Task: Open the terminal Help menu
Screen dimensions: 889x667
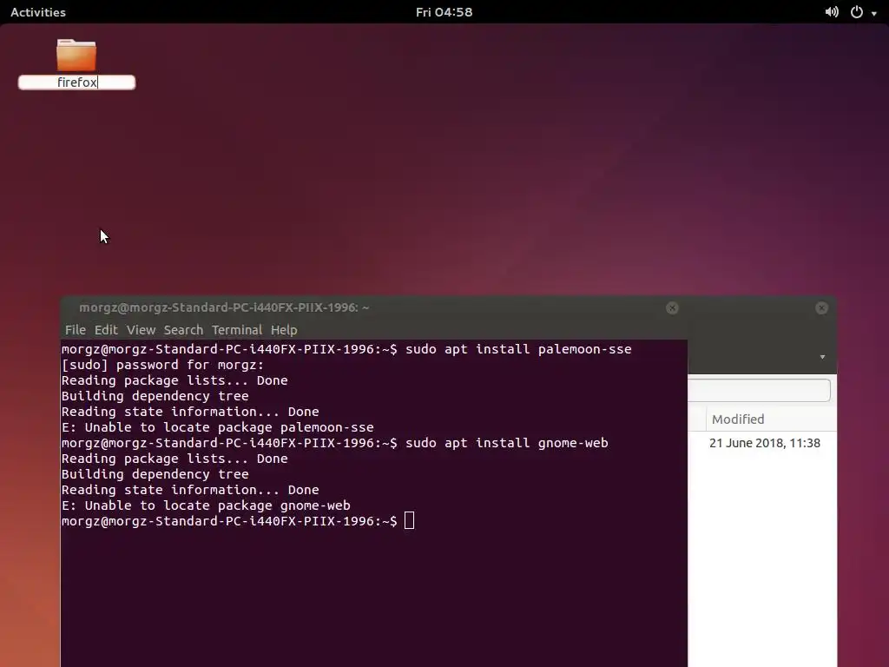Action: tap(284, 329)
